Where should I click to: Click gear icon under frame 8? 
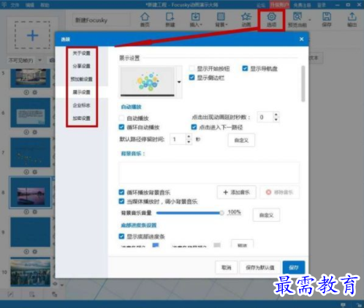coord(35,211)
